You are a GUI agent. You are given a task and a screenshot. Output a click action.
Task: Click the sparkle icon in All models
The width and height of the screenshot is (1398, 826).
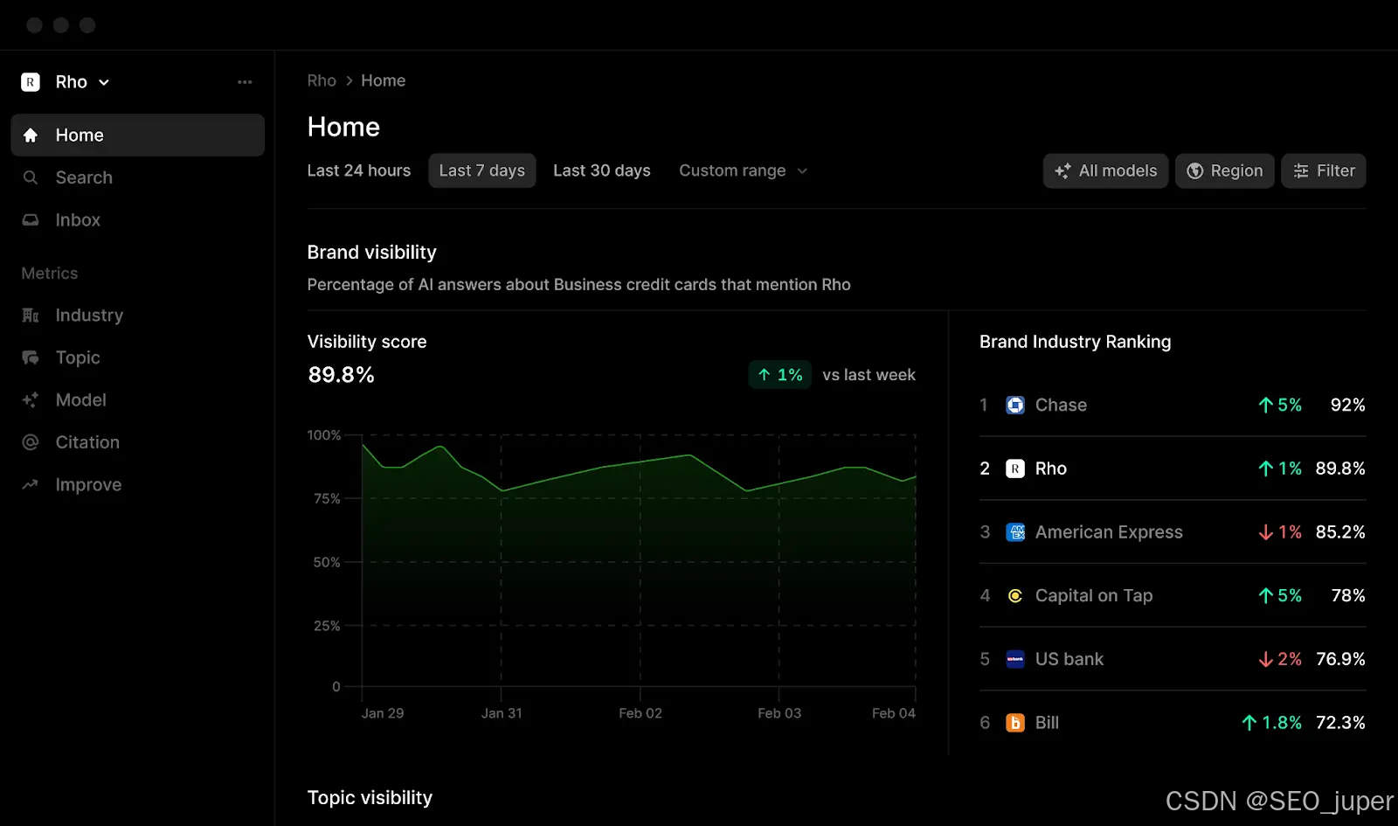(1062, 171)
